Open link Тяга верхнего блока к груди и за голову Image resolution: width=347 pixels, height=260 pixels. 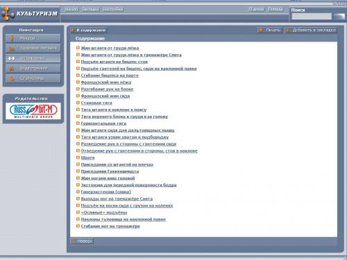tap(124, 116)
